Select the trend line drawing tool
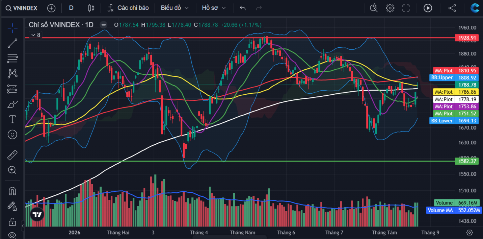The image size is (483, 239). coord(12,43)
